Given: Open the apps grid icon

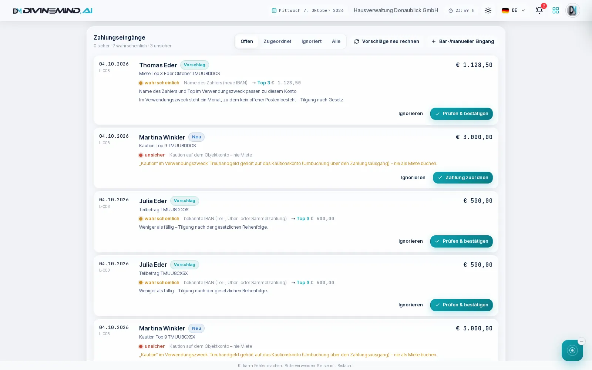Looking at the screenshot, I should click(x=556, y=10).
